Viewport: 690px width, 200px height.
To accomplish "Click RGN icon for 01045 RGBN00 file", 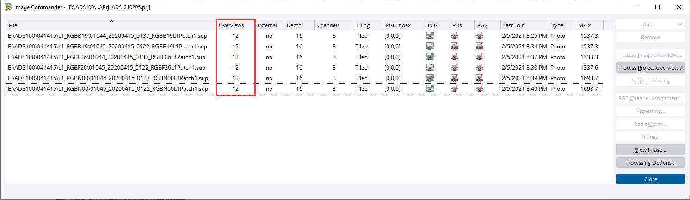I will tap(480, 89).
